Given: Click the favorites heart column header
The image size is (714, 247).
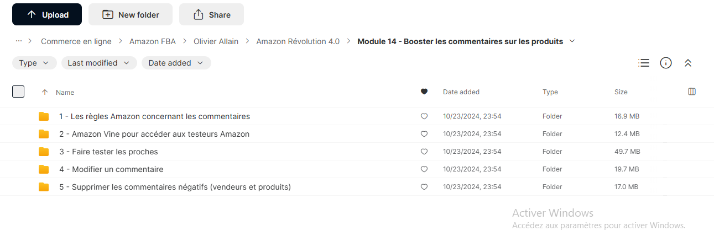Looking at the screenshot, I should pos(424,92).
